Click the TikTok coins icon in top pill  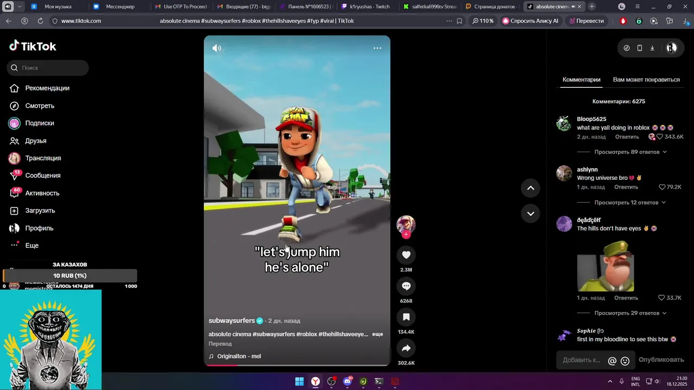627,48
